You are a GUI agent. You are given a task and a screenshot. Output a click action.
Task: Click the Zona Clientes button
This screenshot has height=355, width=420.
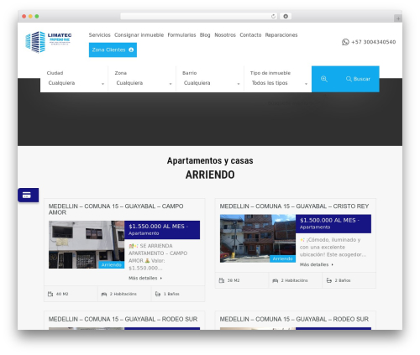[x=113, y=50]
